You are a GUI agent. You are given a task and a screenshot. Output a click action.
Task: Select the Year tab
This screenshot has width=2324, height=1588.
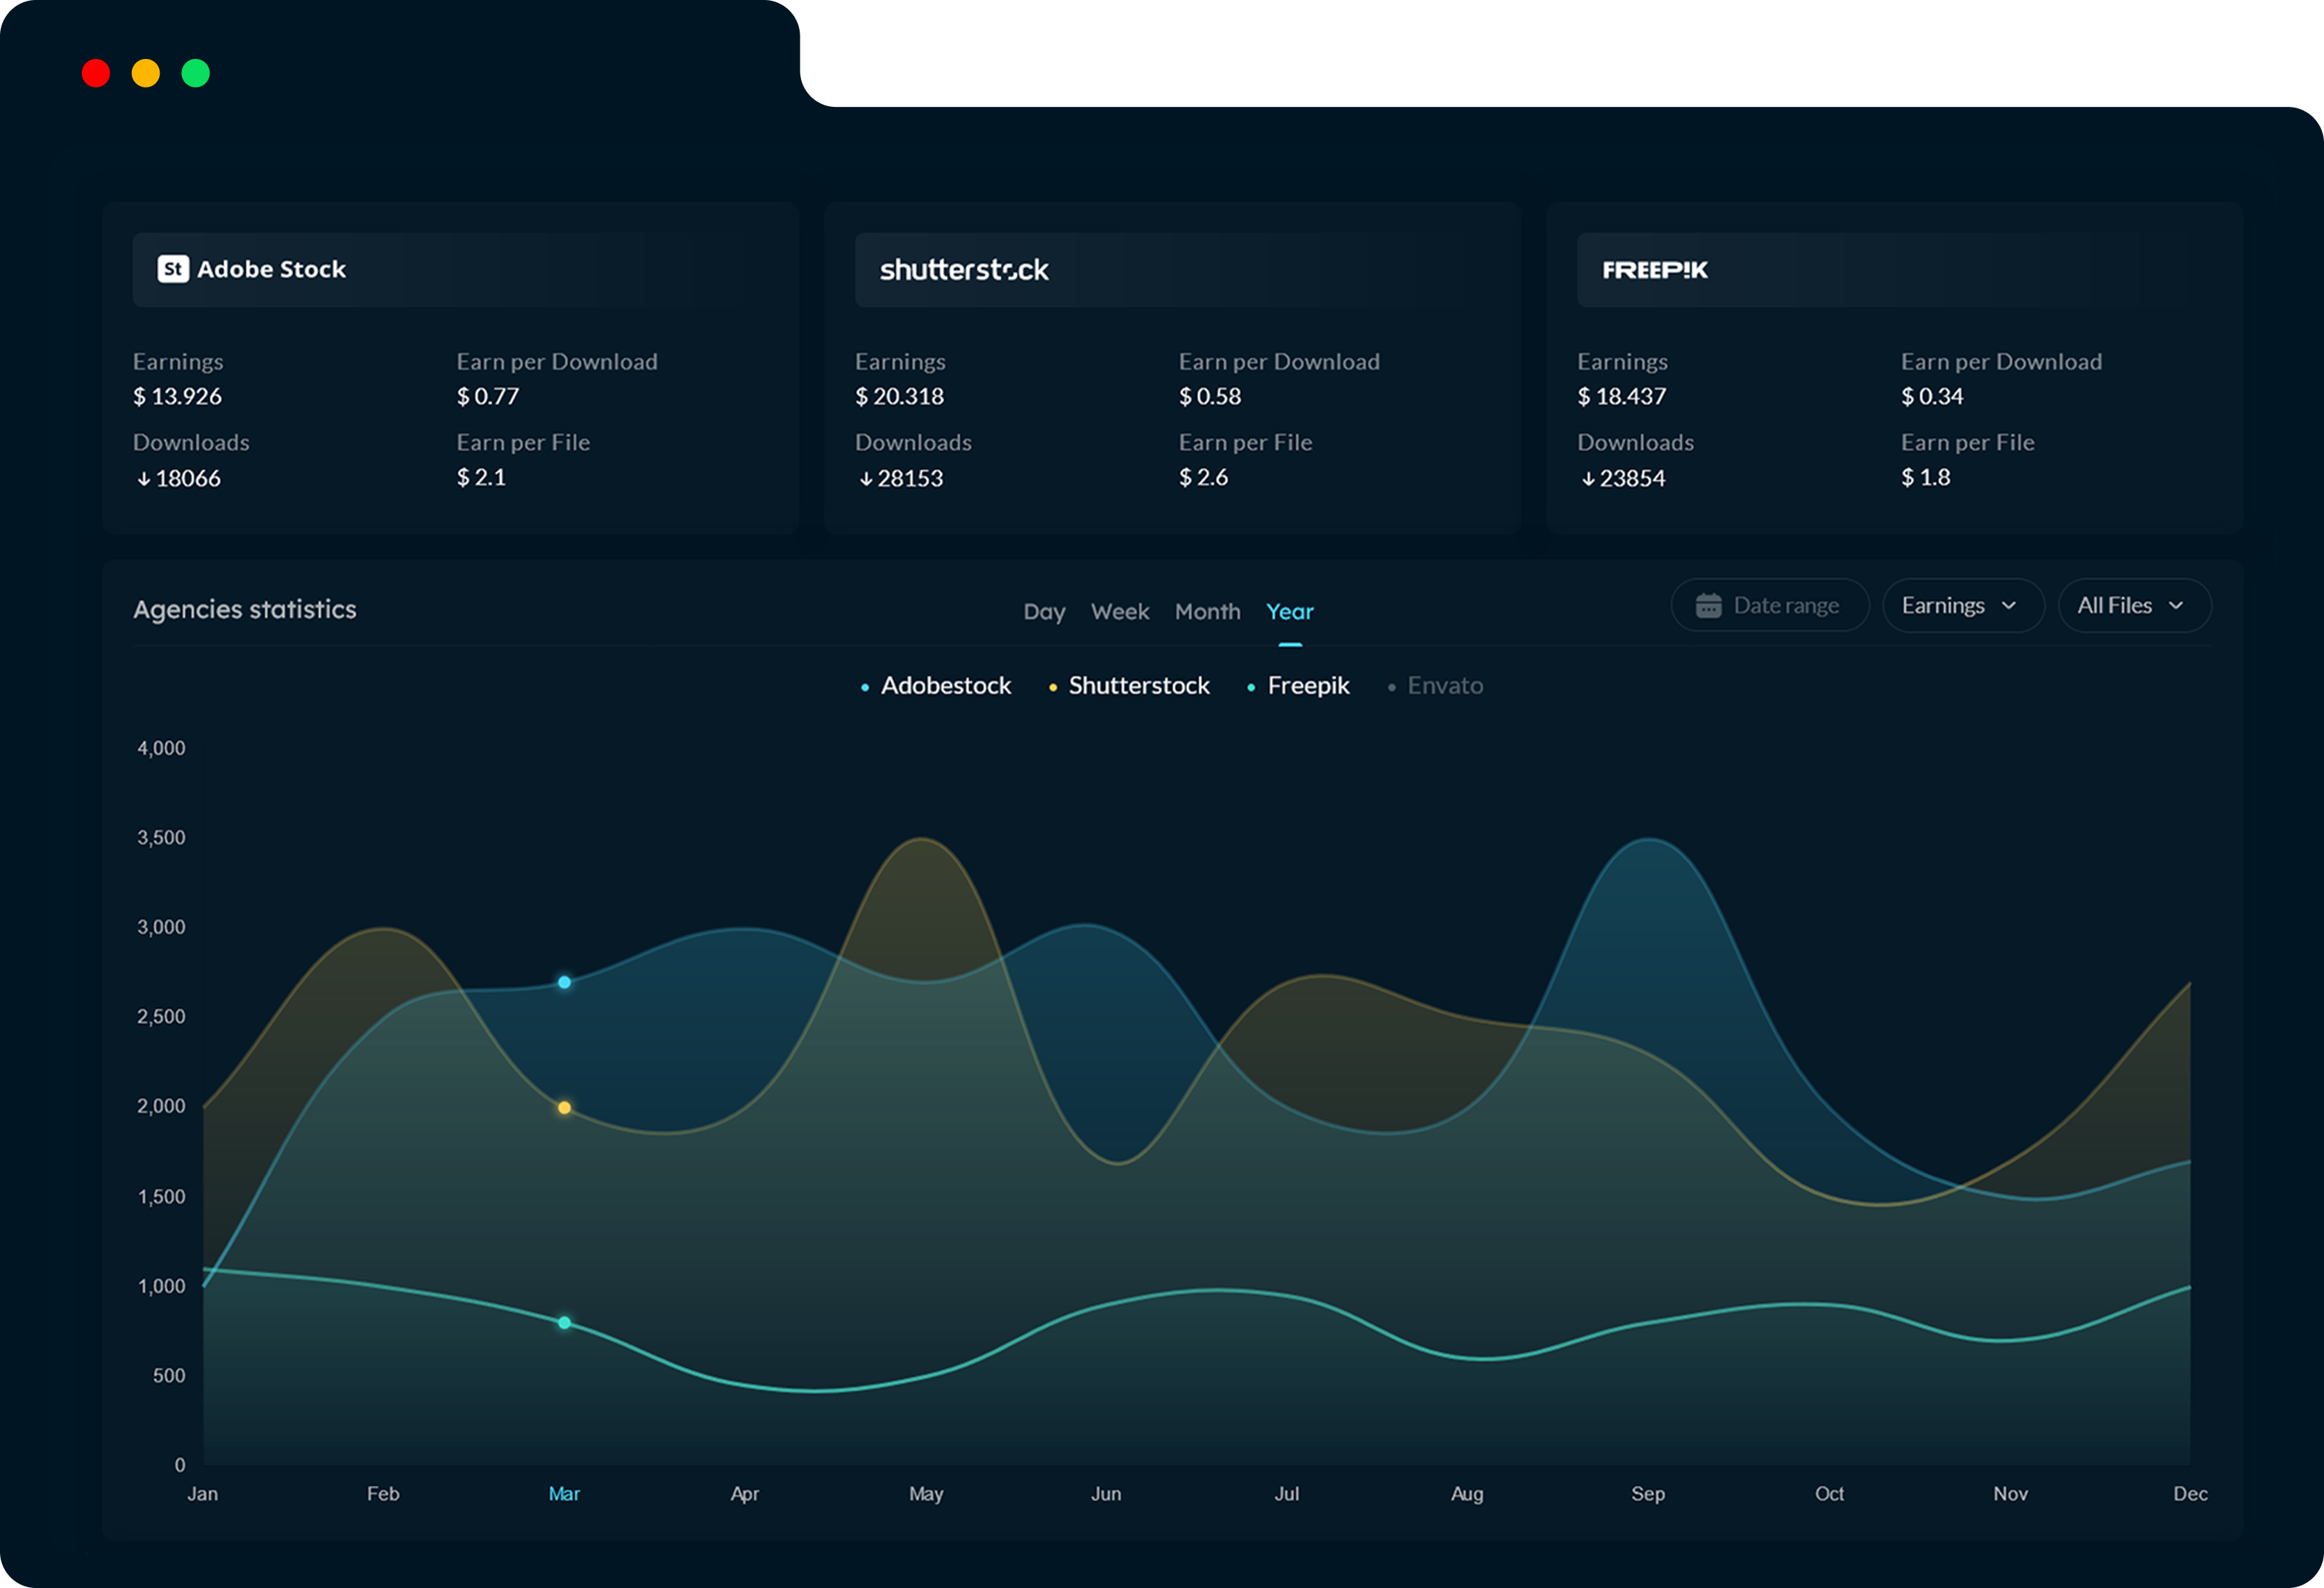pyautogui.click(x=1290, y=612)
